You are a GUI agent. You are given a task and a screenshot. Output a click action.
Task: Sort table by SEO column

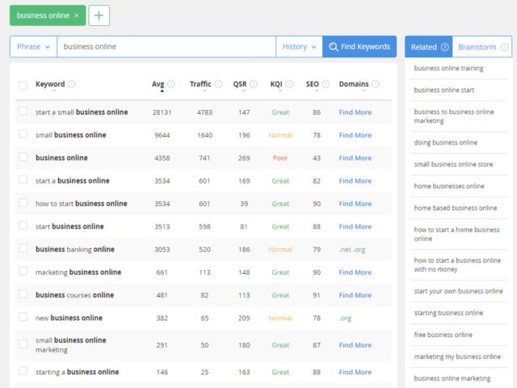[313, 84]
